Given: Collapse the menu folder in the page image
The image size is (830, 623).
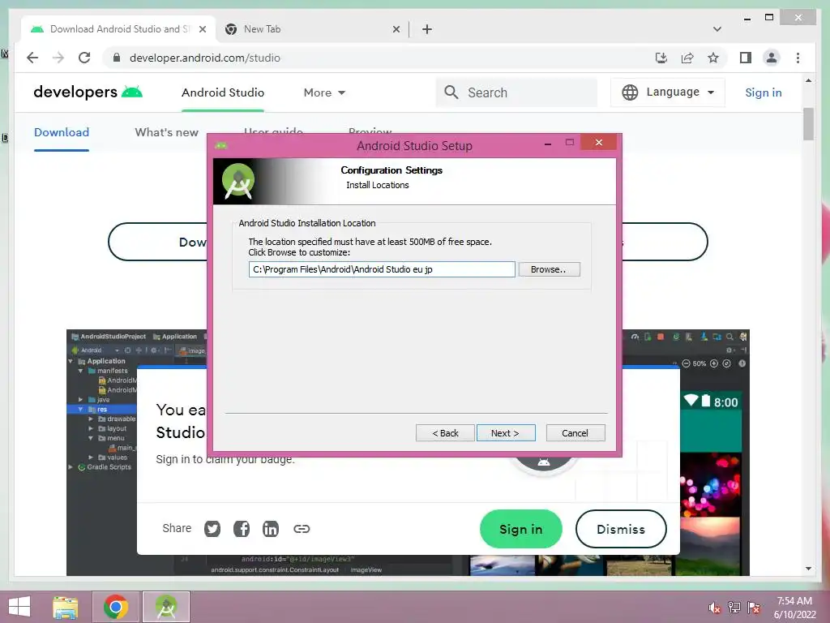Looking at the screenshot, I should 91,438.
